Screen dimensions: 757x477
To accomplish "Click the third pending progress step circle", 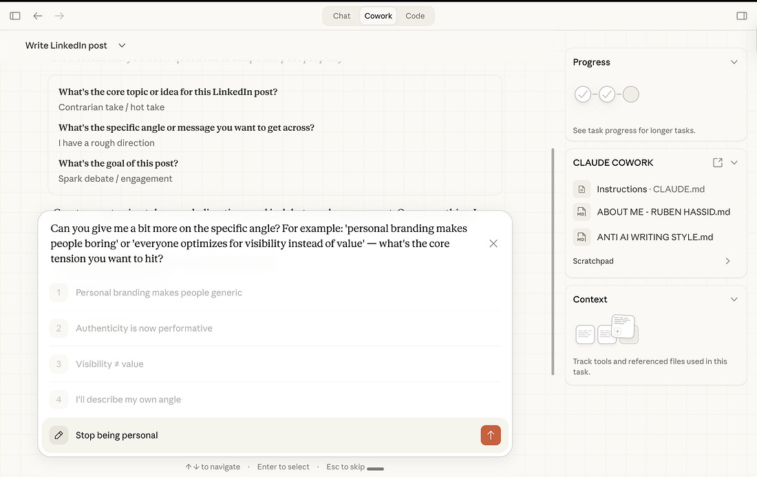I will [630, 94].
